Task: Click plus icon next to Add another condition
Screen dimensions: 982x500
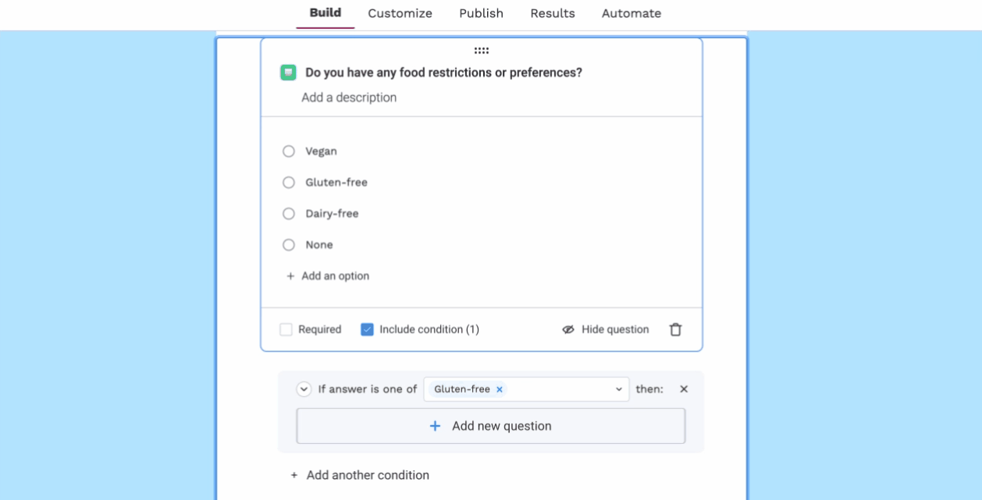Action: (x=294, y=475)
